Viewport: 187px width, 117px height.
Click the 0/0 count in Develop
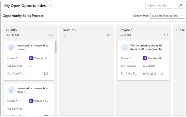point(109,35)
